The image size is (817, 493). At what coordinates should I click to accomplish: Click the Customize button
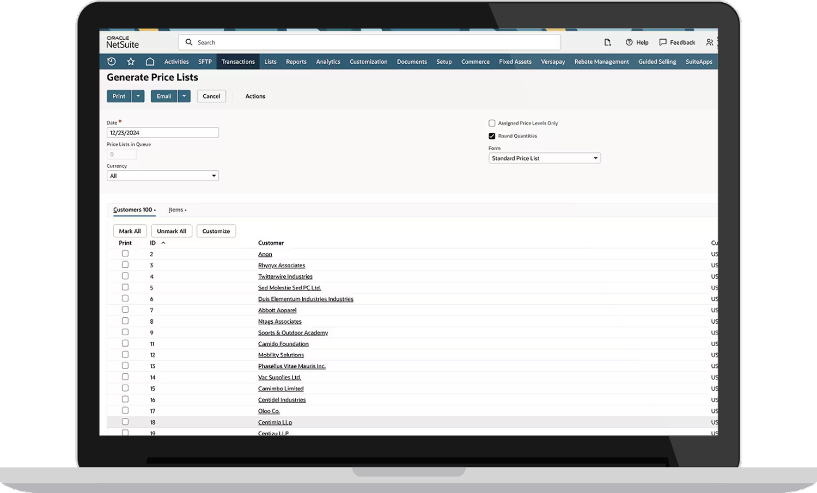point(216,231)
